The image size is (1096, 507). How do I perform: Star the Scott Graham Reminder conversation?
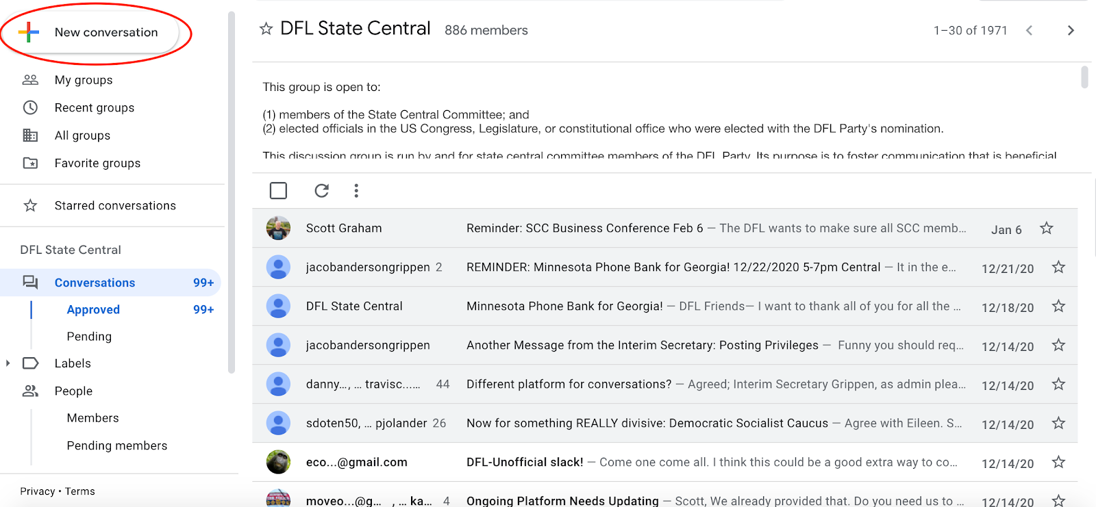tap(1046, 228)
